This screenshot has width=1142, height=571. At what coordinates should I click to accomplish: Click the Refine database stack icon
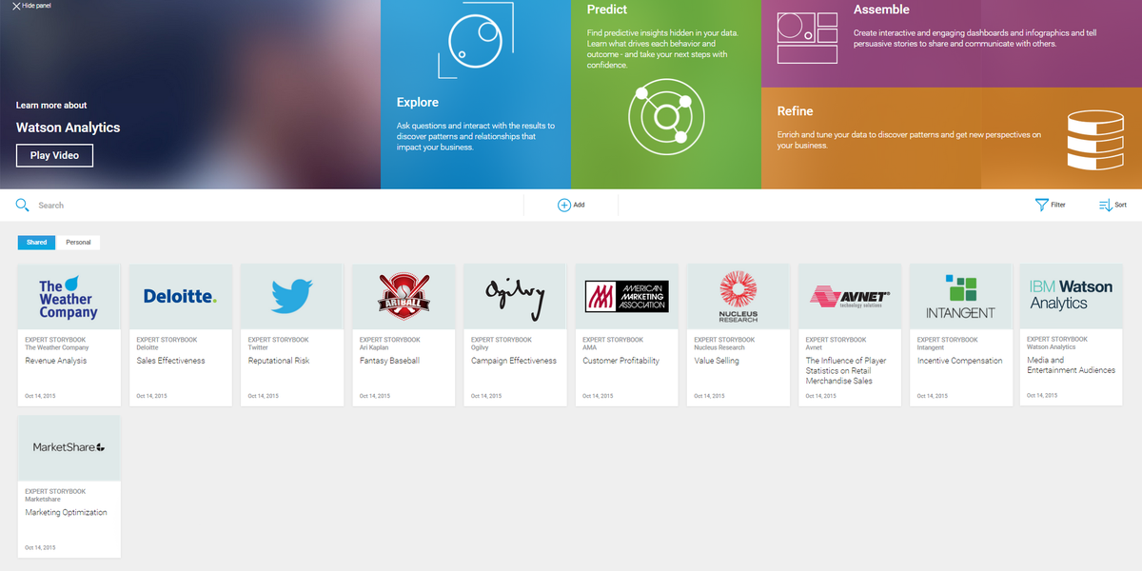coord(1095,139)
